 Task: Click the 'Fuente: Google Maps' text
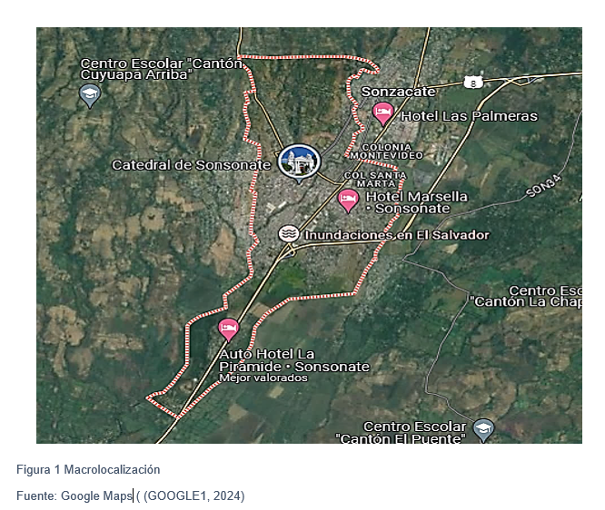click(x=74, y=495)
